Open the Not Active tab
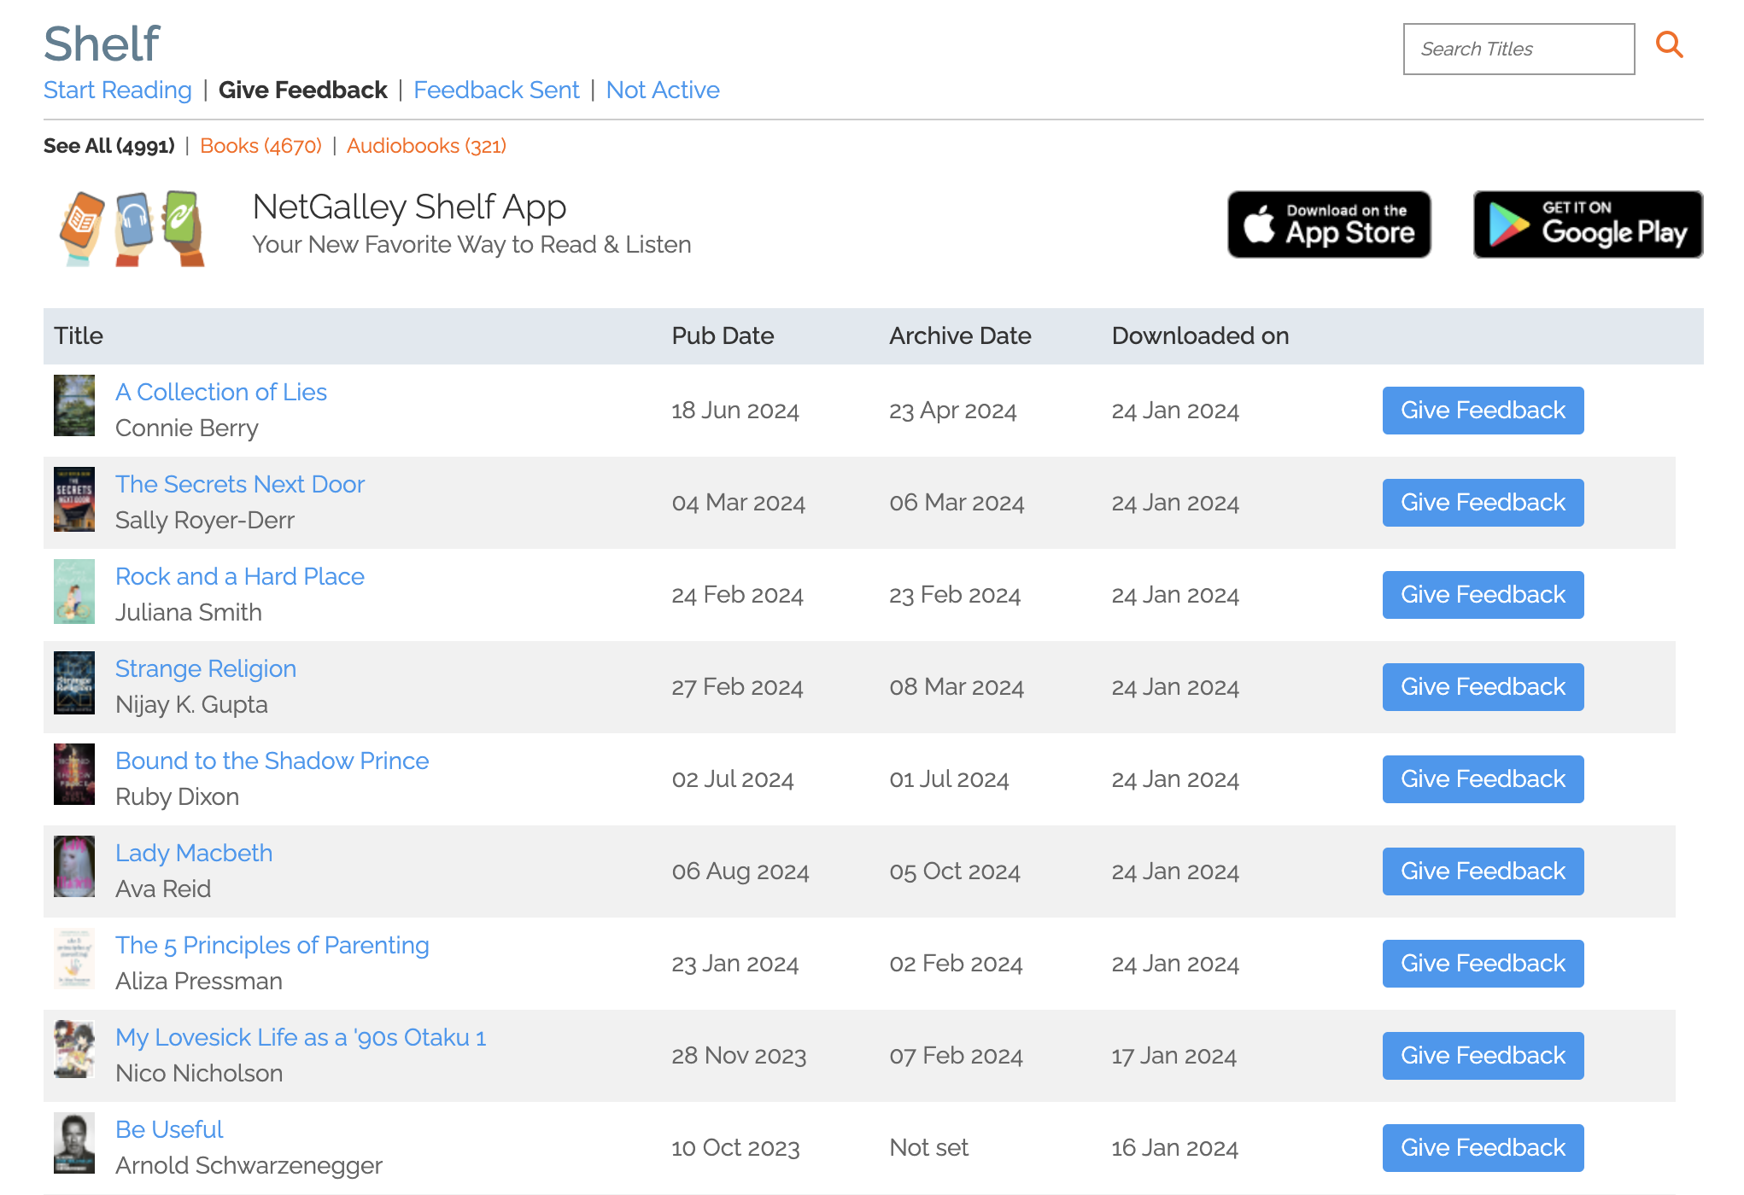 point(663,90)
